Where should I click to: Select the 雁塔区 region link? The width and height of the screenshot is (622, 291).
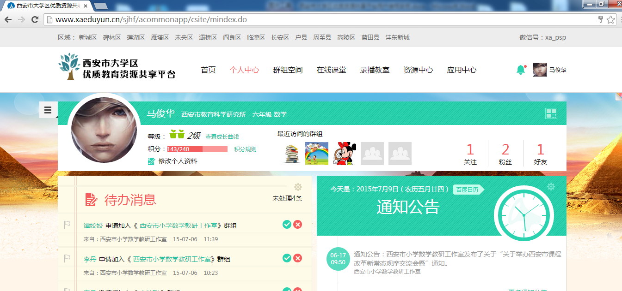tap(160, 37)
